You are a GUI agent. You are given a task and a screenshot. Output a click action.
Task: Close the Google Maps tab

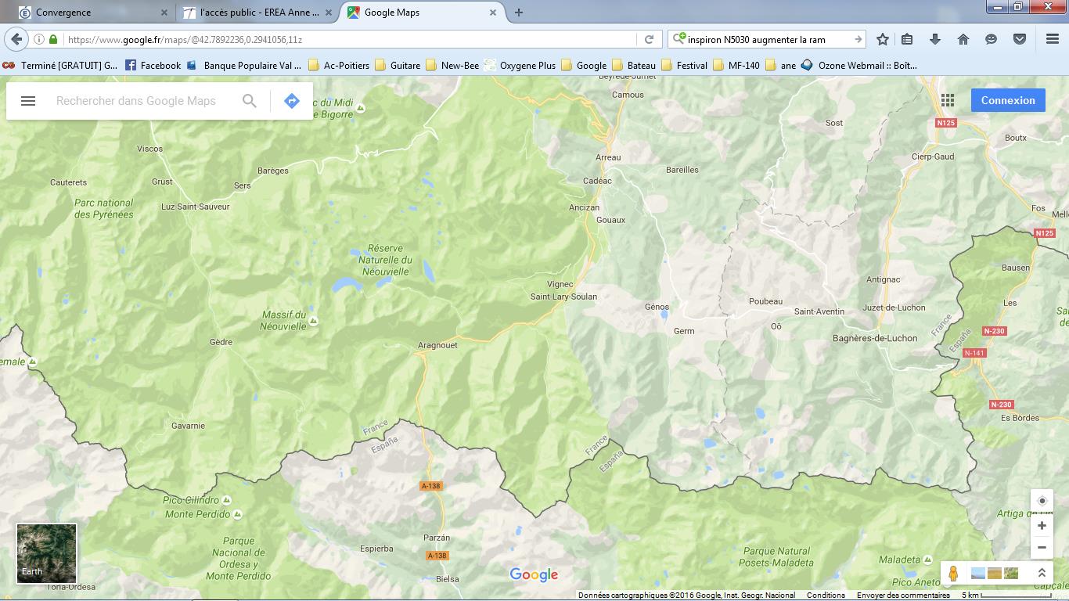(x=493, y=13)
